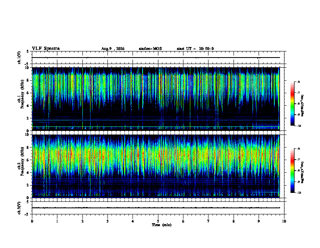The height and width of the screenshot is (248, 320).
Task: Click the date text "Aug.9 , 2026"
Action: pyautogui.click(x=113, y=49)
